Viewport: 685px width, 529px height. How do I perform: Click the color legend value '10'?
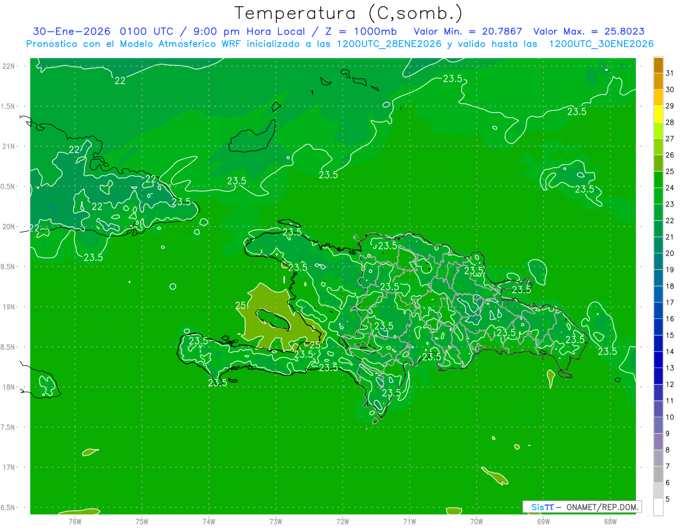[x=670, y=417]
